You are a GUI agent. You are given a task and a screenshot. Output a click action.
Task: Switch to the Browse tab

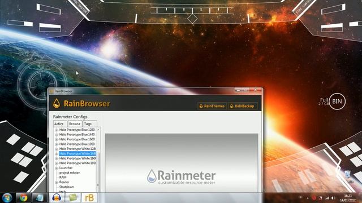coord(75,124)
